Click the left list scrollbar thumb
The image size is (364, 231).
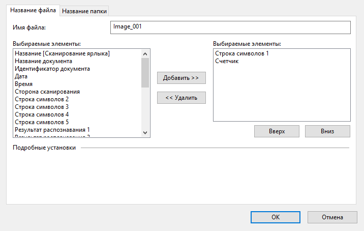(145, 72)
